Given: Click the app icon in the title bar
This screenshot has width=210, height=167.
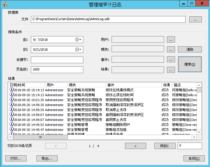Looking at the screenshot, I should (x=5, y=4).
